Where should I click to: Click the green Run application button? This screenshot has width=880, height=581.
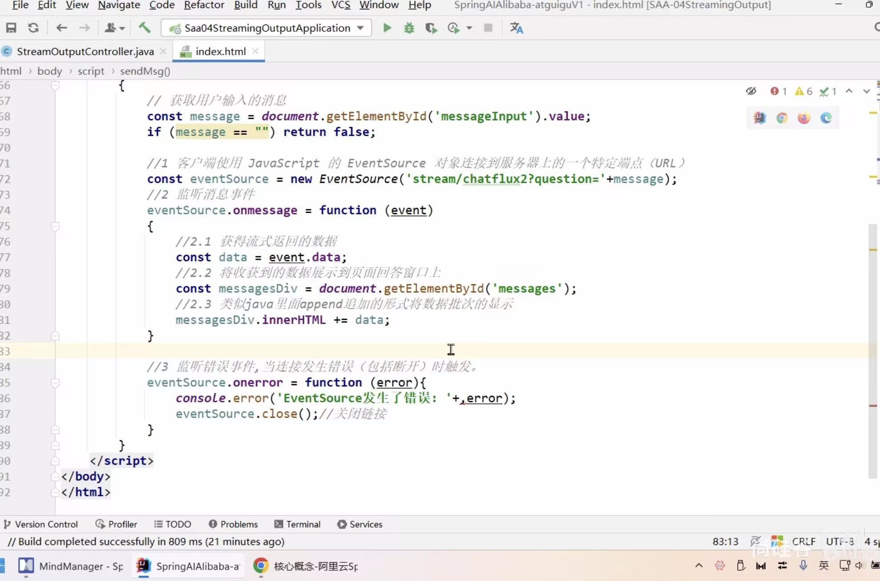pos(387,28)
